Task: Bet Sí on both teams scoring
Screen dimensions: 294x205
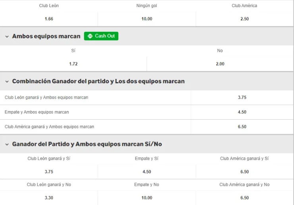Action: pos(73,64)
